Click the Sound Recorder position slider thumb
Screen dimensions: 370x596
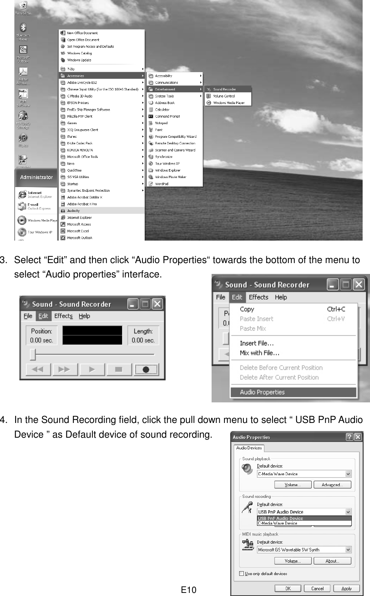tap(33, 354)
